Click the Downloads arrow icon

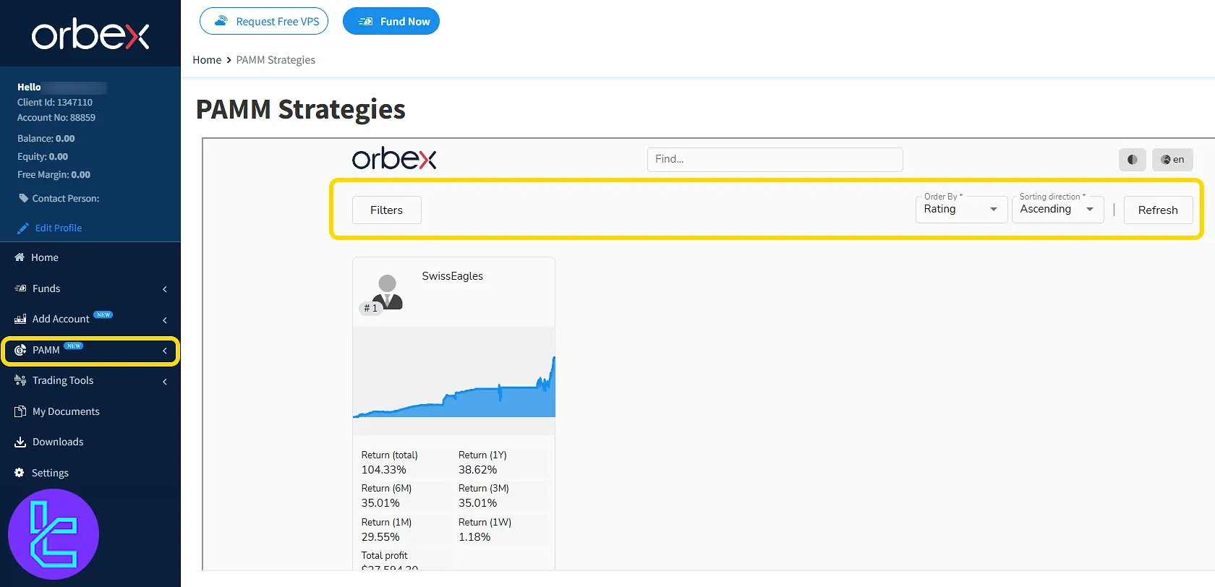point(20,442)
